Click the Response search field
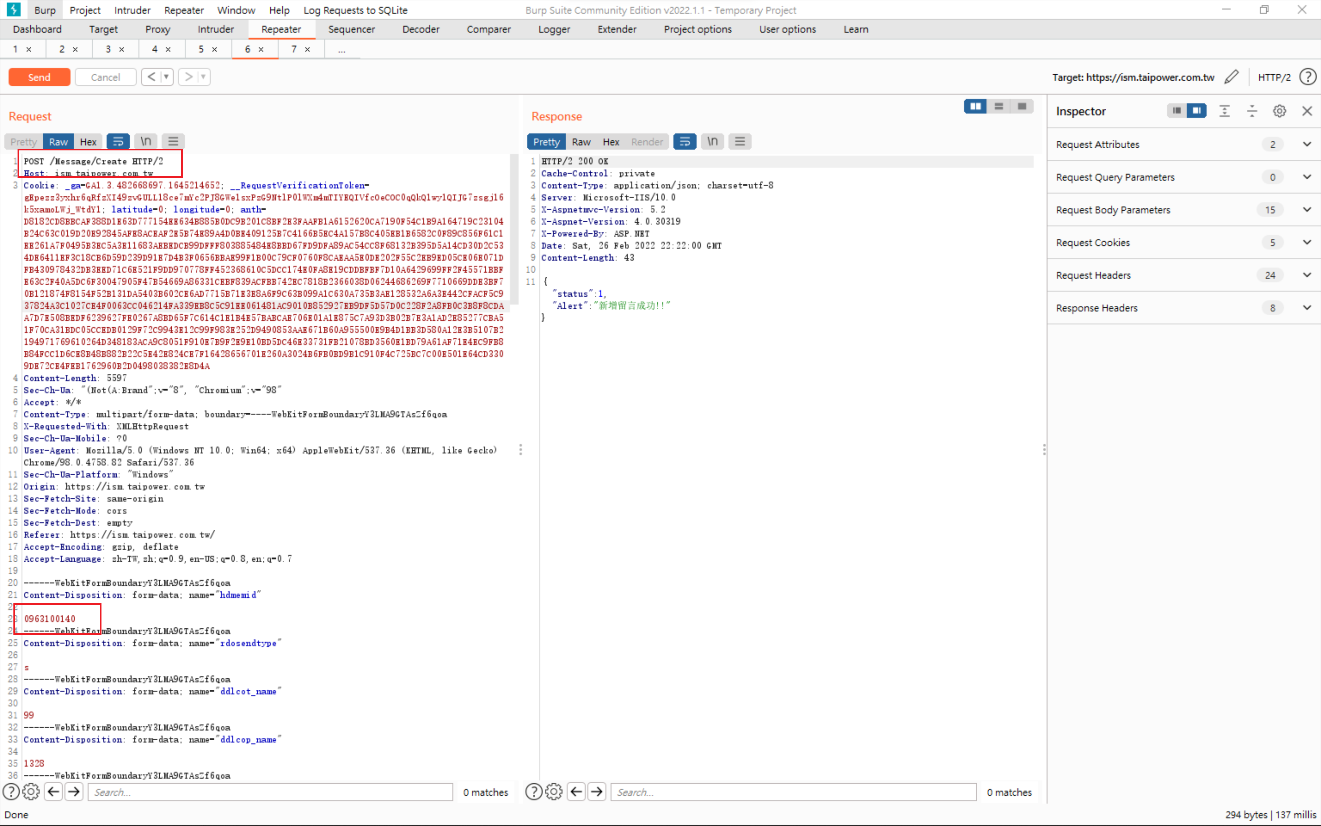Viewport: 1321px width, 826px height. [793, 792]
